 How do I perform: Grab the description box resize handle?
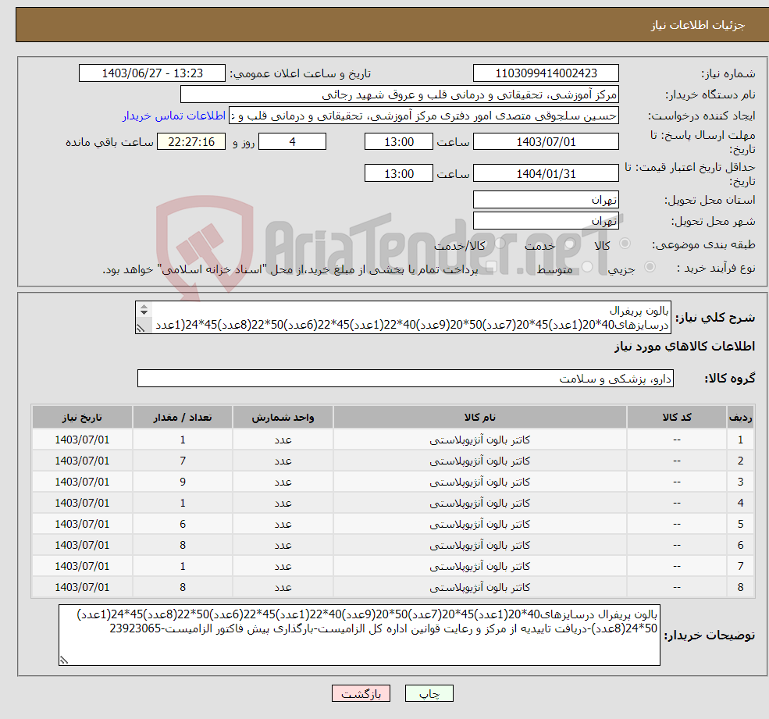click(141, 328)
